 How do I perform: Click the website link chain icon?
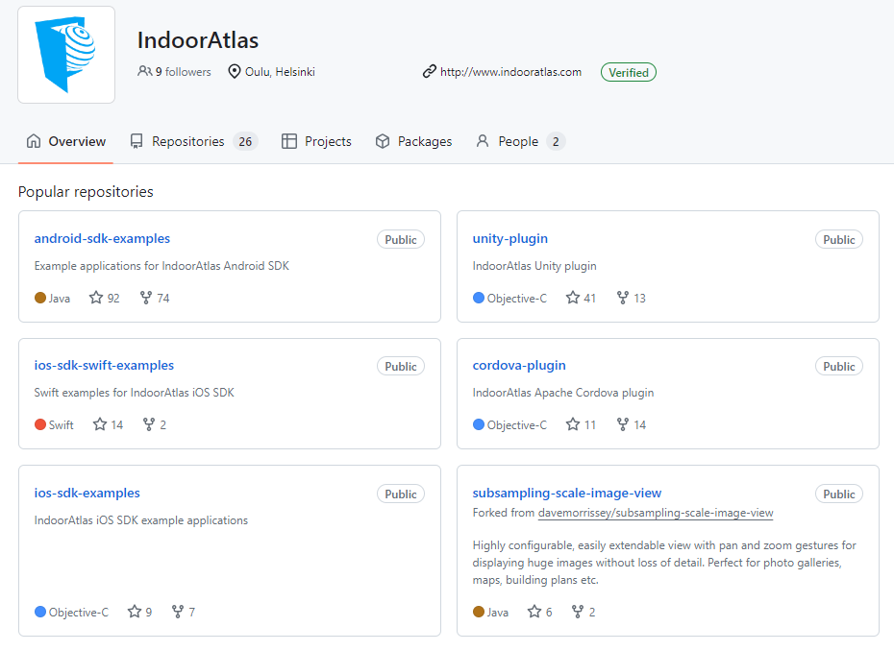pyautogui.click(x=430, y=71)
